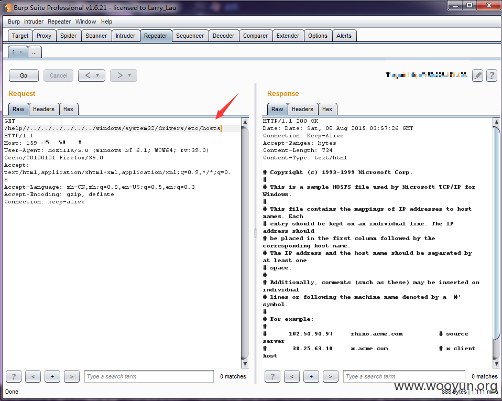The width and height of the screenshot is (502, 401).
Task: Go to next match in request search
Action: 72,376
